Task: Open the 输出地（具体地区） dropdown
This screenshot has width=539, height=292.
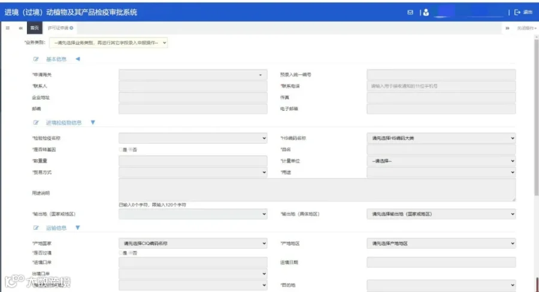Action: tap(441, 214)
